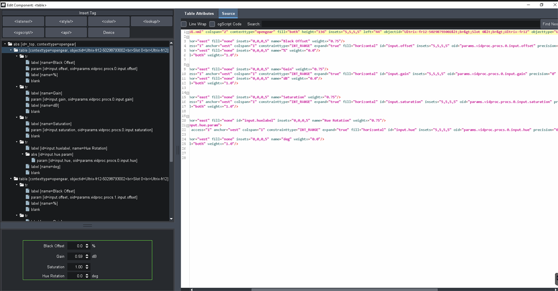Insert a <color/> tag
Screen dimensions: 558x291
coord(108,21)
